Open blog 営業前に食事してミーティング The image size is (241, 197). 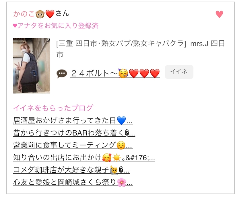(x=73, y=145)
